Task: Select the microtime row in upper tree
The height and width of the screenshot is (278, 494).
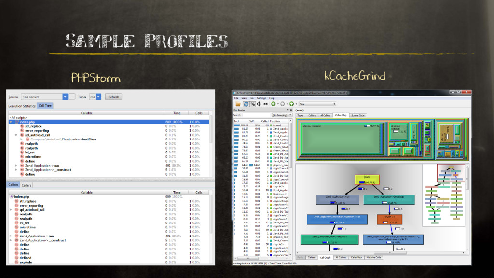Action: click(x=109, y=157)
